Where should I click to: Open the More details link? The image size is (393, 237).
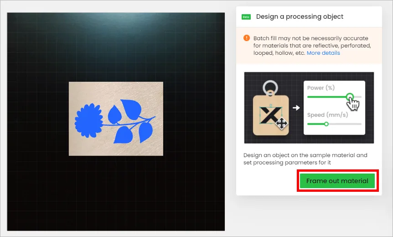(323, 53)
